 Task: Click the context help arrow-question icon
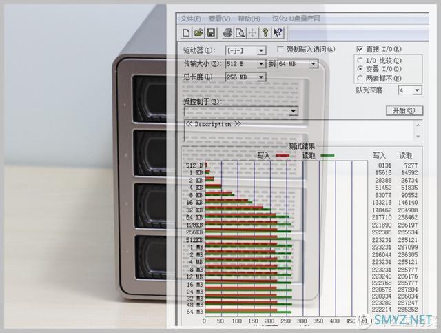pos(278,32)
